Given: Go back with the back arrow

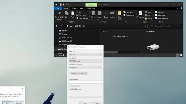Looking at the screenshot, I should (57, 26).
